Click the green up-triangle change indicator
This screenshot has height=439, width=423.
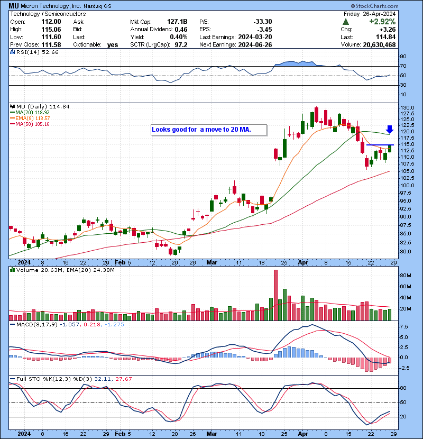(346, 22)
